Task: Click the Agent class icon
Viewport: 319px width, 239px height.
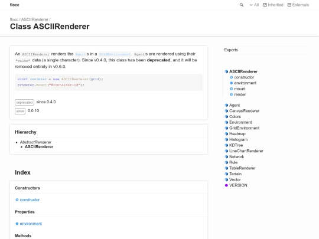Action: click(226, 105)
